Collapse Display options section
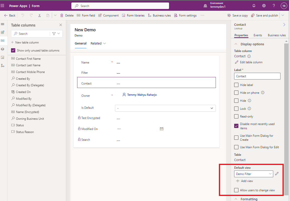Image resolution: width=290 pixels, height=201 pixels. coord(236,44)
